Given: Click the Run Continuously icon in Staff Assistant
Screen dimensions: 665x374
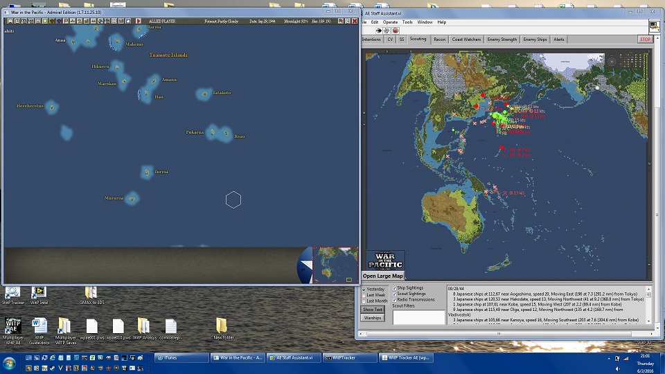Looking at the screenshot, I should point(387,30).
